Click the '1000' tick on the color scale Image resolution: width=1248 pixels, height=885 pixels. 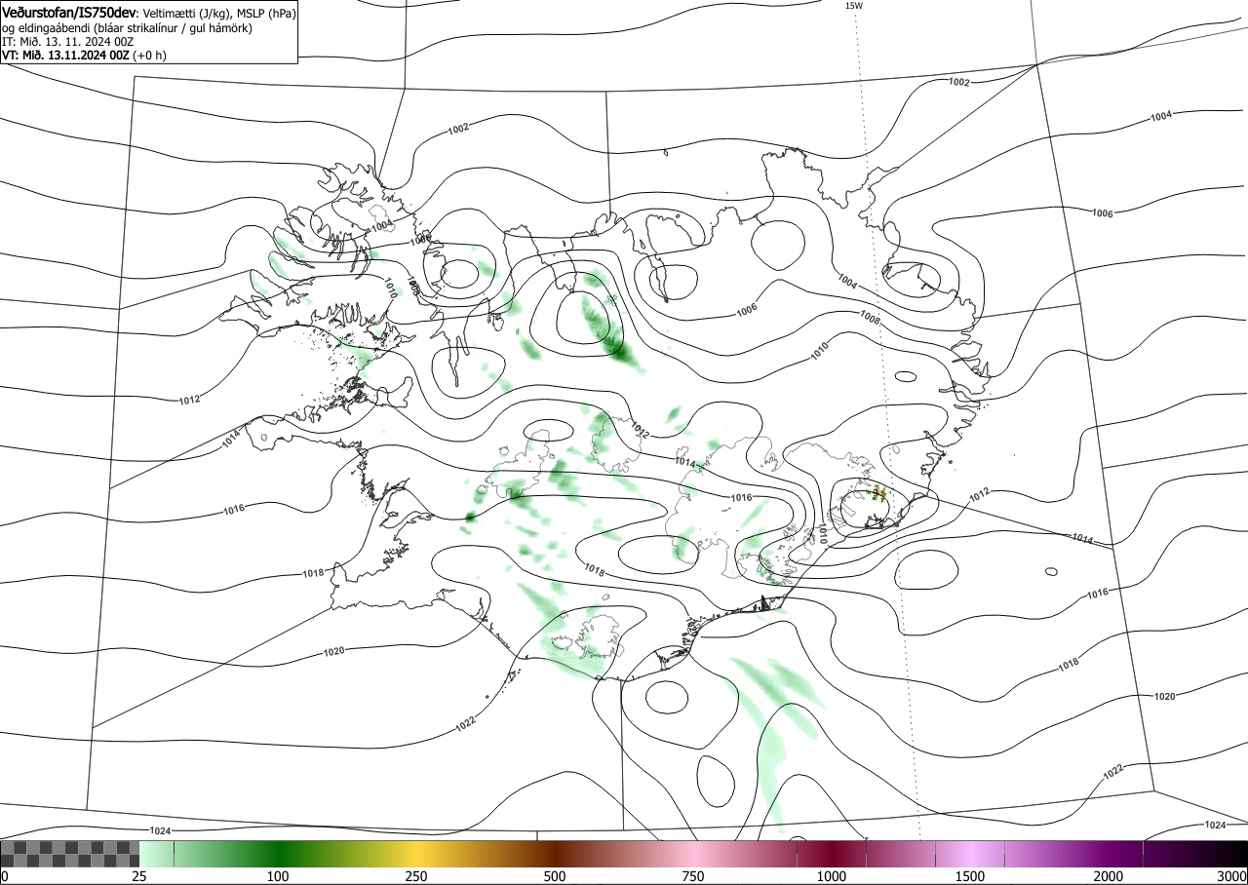(832, 876)
